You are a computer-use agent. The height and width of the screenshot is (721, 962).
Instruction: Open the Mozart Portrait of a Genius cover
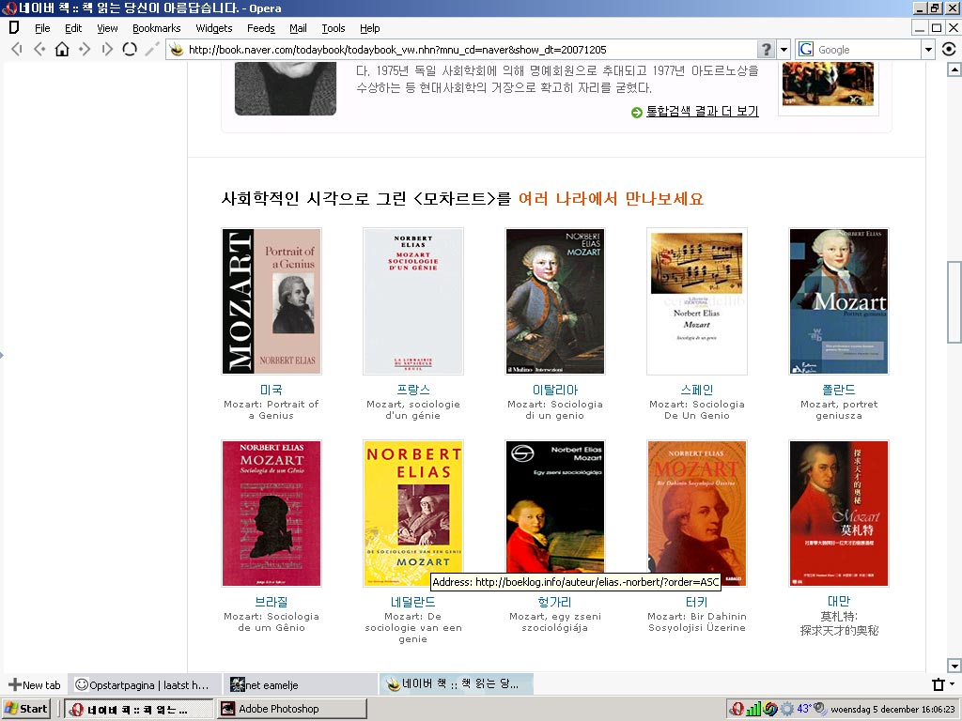[x=272, y=301]
